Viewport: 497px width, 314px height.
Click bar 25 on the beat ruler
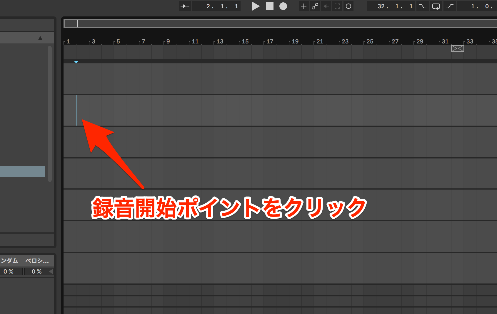click(x=370, y=41)
